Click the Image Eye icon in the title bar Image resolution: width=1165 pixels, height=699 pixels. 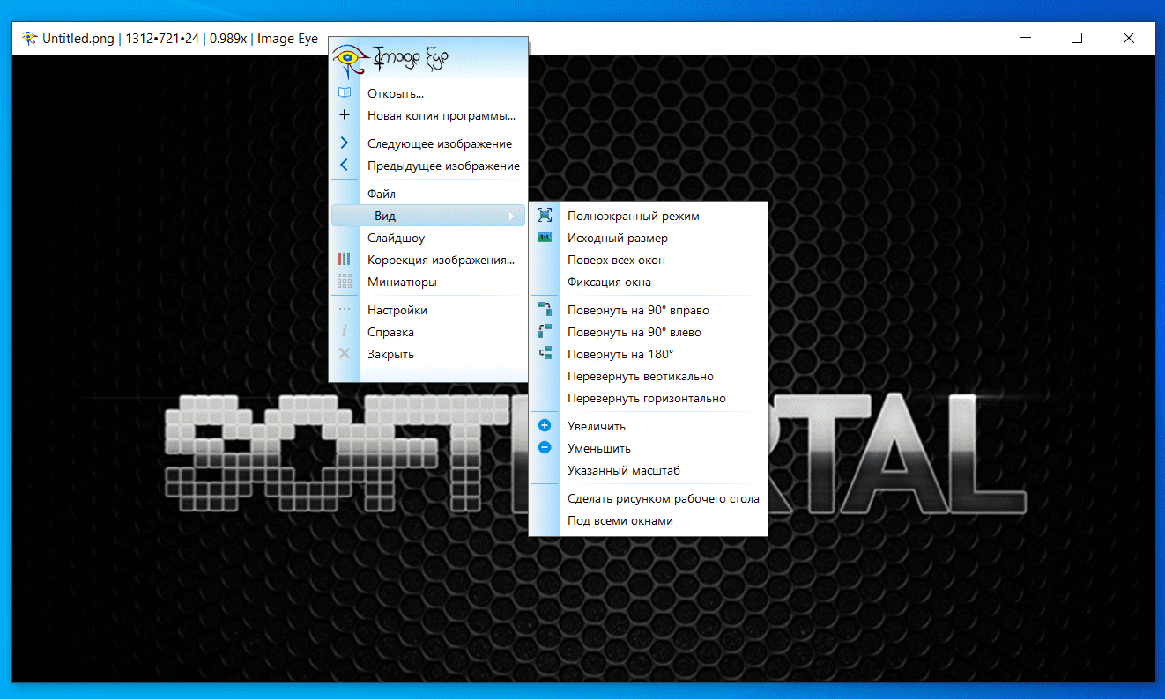30,38
